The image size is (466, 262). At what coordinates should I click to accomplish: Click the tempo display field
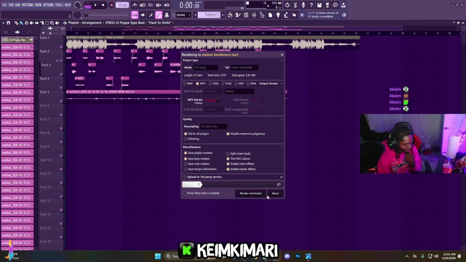[x=123, y=5]
